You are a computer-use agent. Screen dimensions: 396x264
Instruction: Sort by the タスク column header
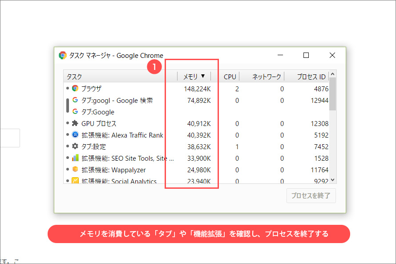click(x=120, y=76)
